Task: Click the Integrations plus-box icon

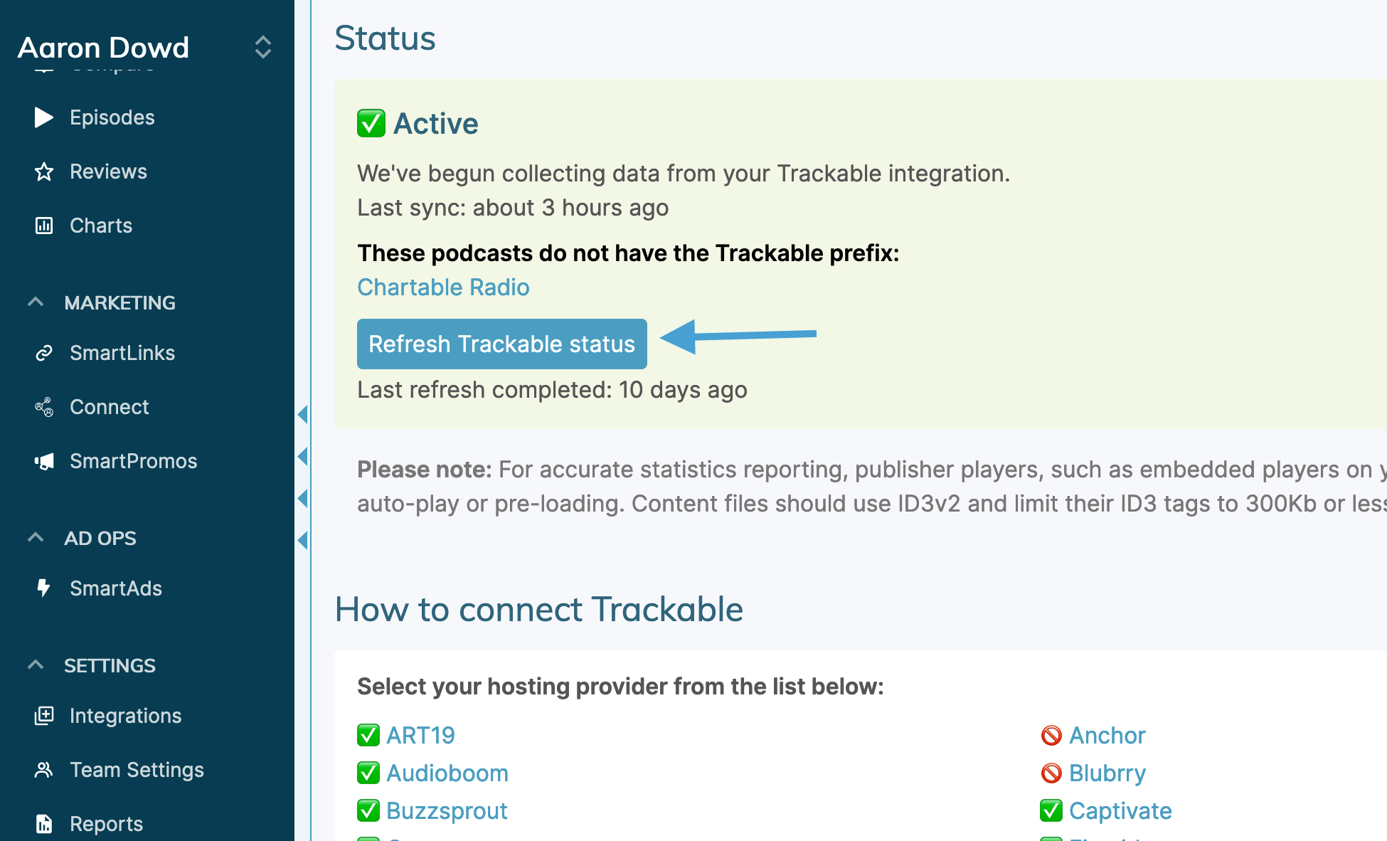Action: [x=43, y=716]
